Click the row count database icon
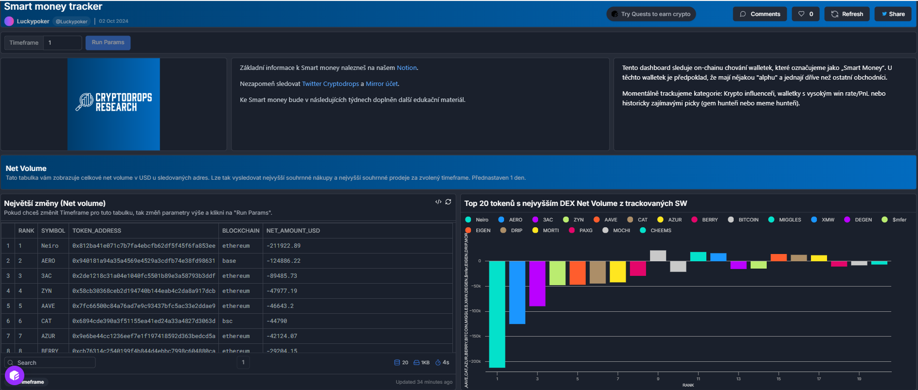Viewport: 918px width, 390px height. (x=397, y=363)
